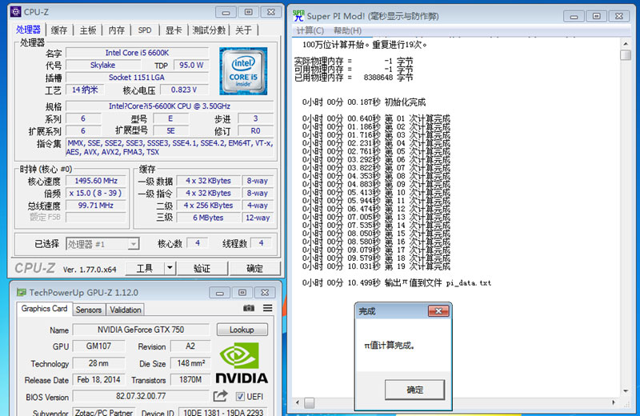640x416 pixels.
Task: Click the GPU-Z title bar icon
Action: coord(21,292)
